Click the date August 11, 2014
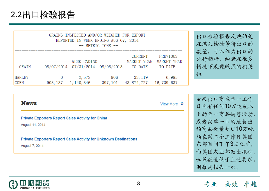 point(33,125)
